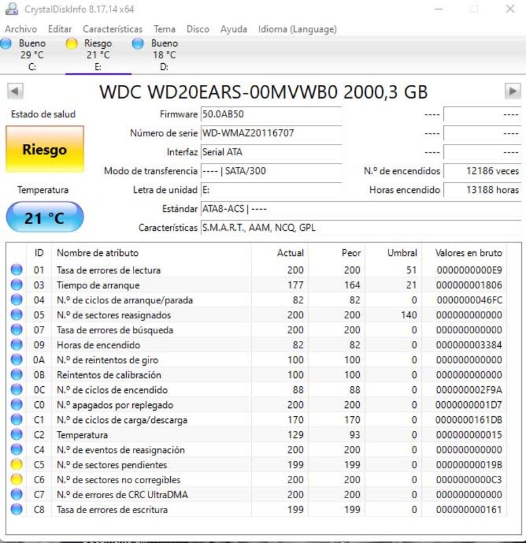
Task: Open the Ayuda menu
Action: (x=234, y=29)
